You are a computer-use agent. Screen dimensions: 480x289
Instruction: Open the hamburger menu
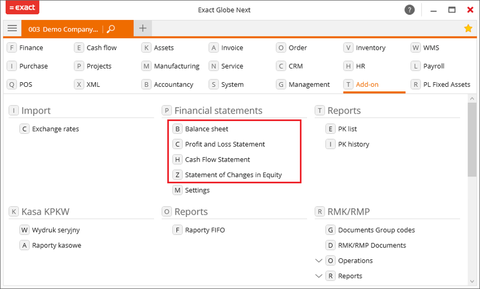(x=12, y=29)
